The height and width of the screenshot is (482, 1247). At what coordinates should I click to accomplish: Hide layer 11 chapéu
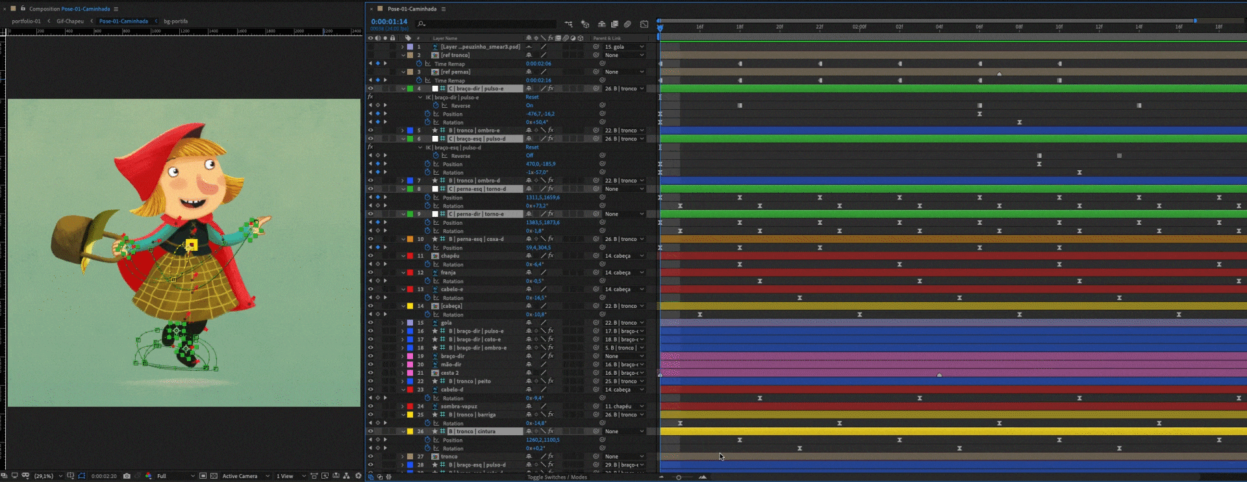370,256
